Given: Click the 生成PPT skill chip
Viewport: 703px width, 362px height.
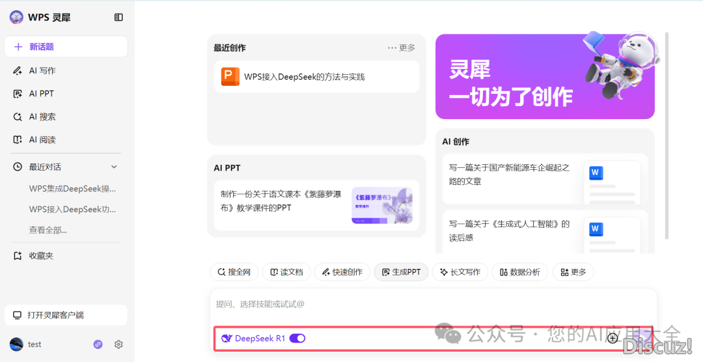Looking at the screenshot, I should click(401, 272).
